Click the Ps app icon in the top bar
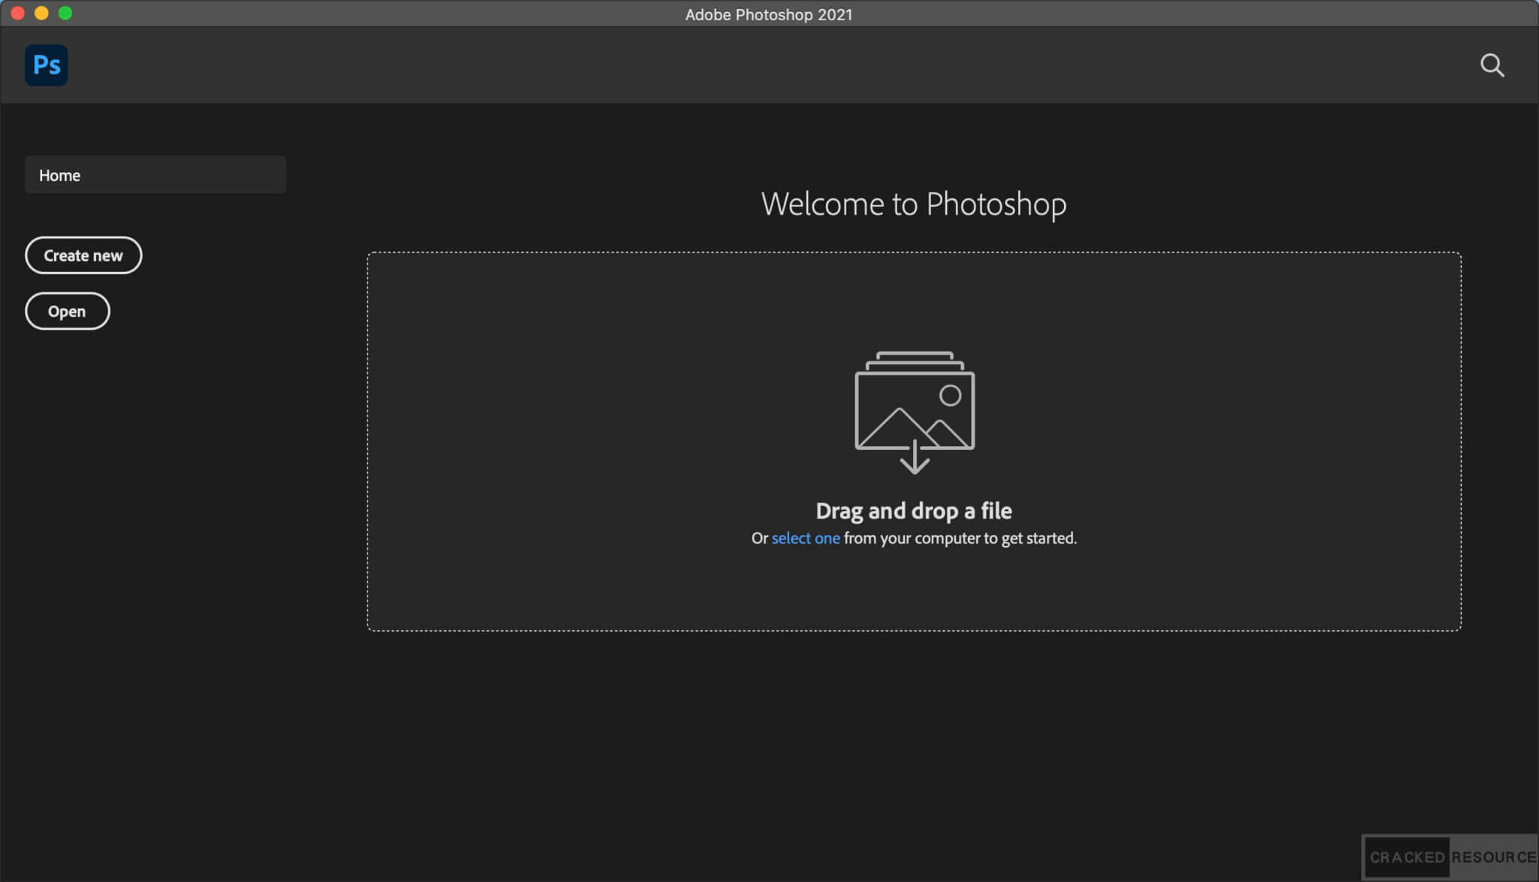Image resolution: width=1539 pixels, height=882 pixels. pos(46,65)
